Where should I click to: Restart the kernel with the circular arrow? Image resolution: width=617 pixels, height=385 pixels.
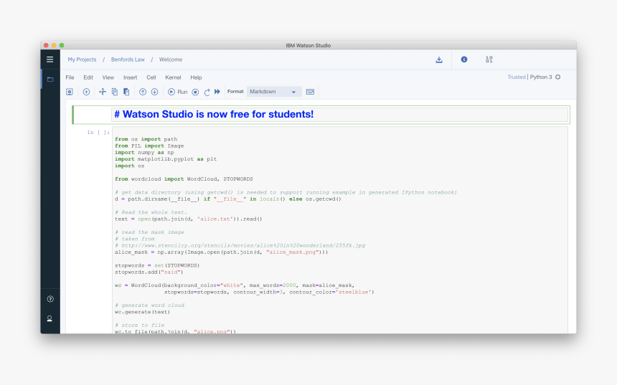[207, 92]
